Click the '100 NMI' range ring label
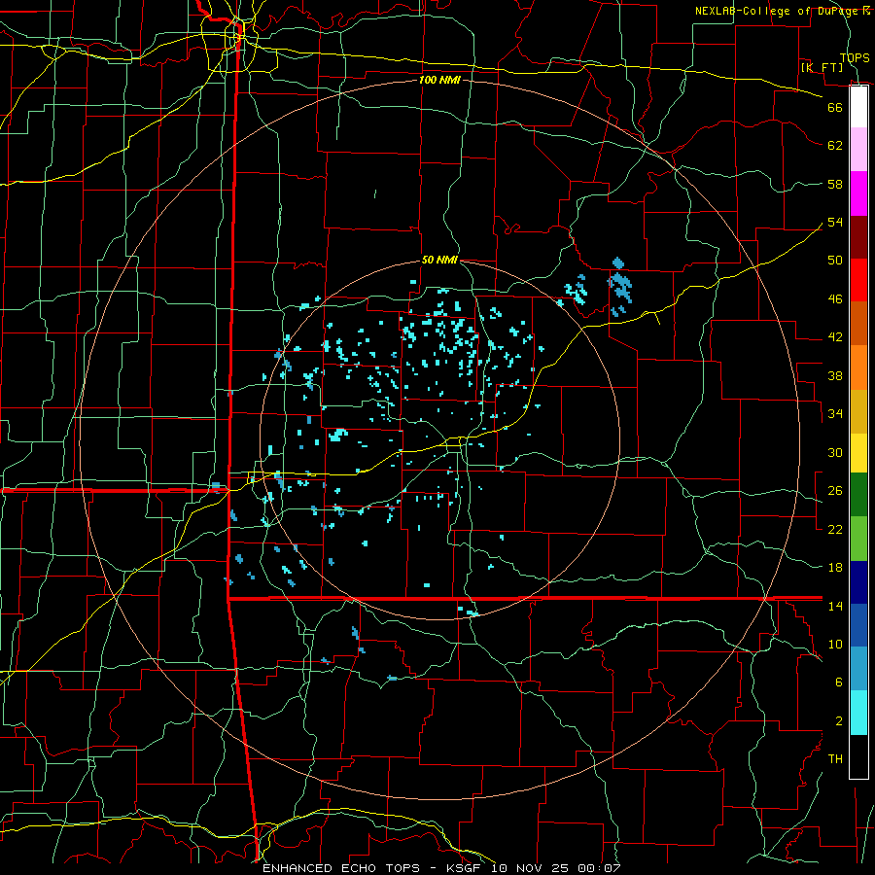The image size is (875, 875). click(439, 80)
